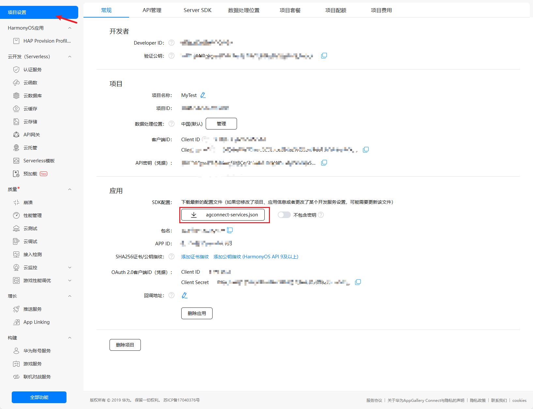533x409 pixels.
Task: Switch to the API管理 tab
Action: [152, 10]
